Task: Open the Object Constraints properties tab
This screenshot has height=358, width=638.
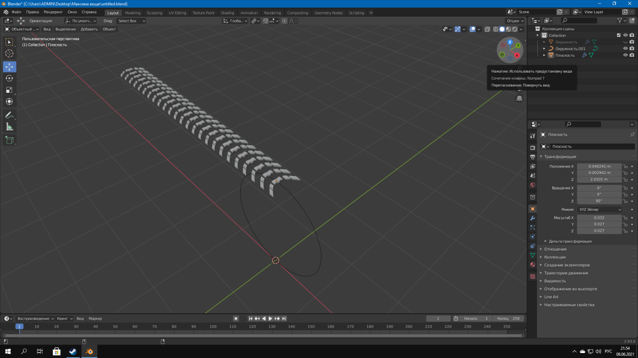Action: point(532,246)
